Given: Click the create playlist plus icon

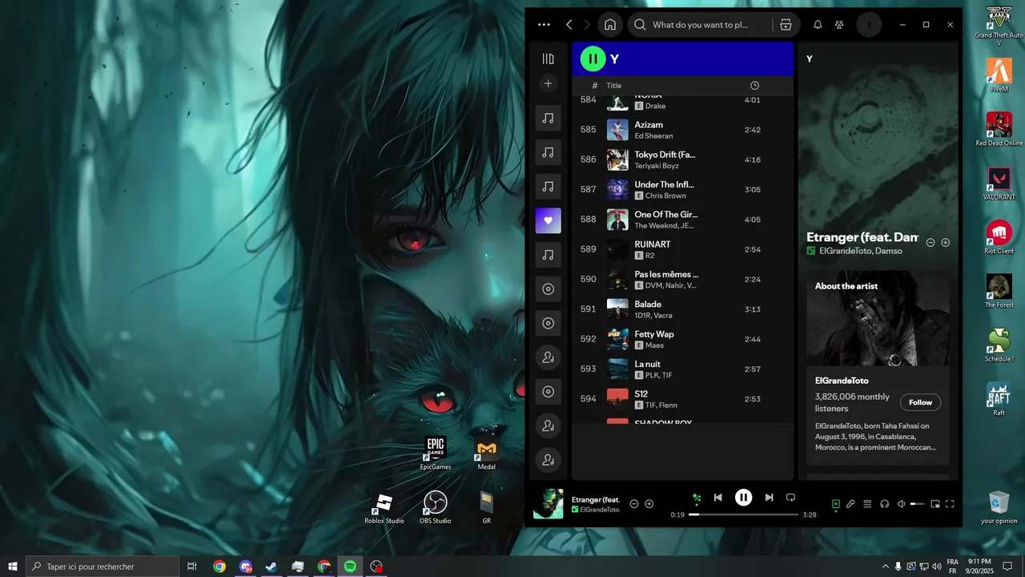Looking at the screenshot, I should [x=548, y=83].
